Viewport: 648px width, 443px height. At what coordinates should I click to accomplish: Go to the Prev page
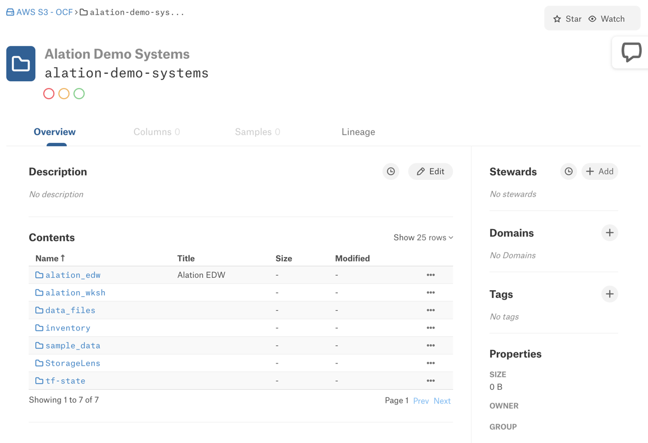pyautogui.click(x=421, y=401)
